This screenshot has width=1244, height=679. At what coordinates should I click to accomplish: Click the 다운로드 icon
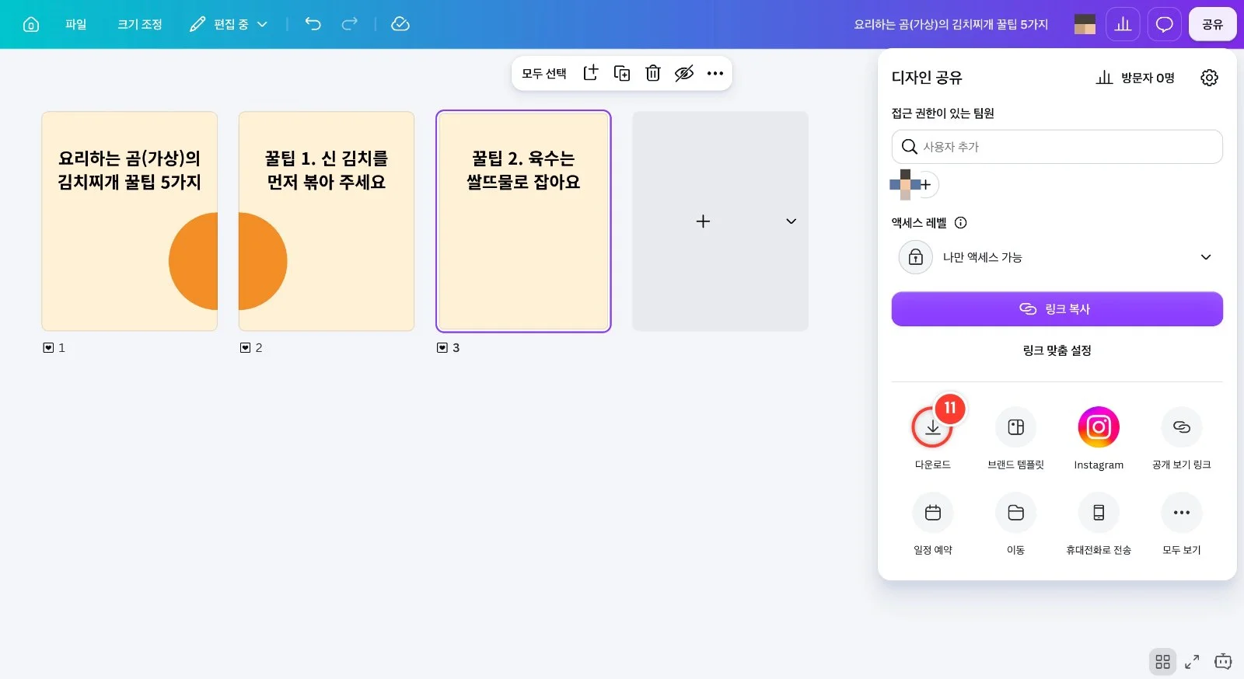click(x=933, y=427)
